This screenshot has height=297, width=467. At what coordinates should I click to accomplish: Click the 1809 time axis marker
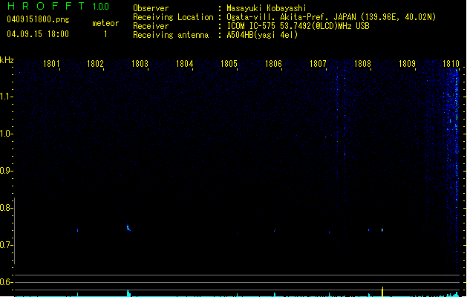point(407,64)
